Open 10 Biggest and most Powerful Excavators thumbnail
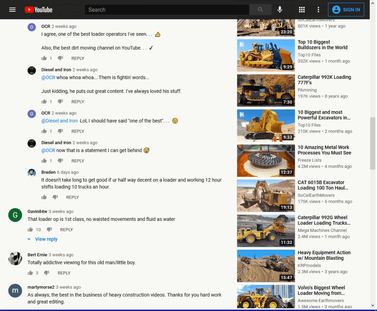 266,126
